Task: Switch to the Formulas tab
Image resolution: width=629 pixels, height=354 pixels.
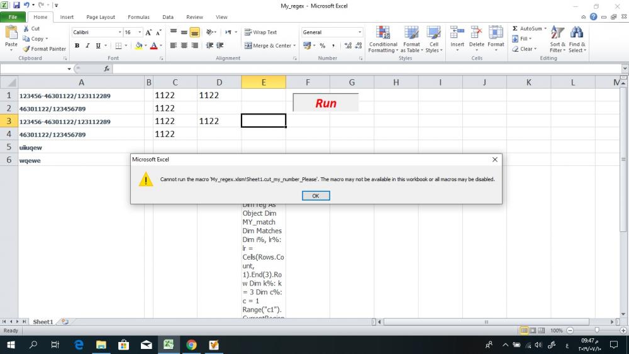Action: [x=138, y=17]
